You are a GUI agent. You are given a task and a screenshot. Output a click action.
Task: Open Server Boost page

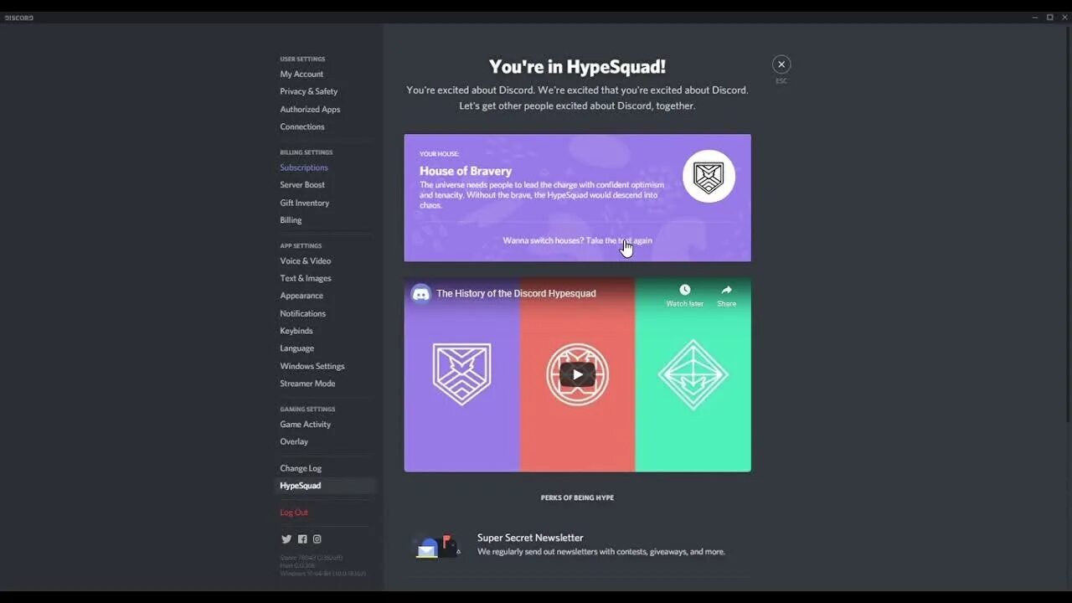(x=301, y=185)
